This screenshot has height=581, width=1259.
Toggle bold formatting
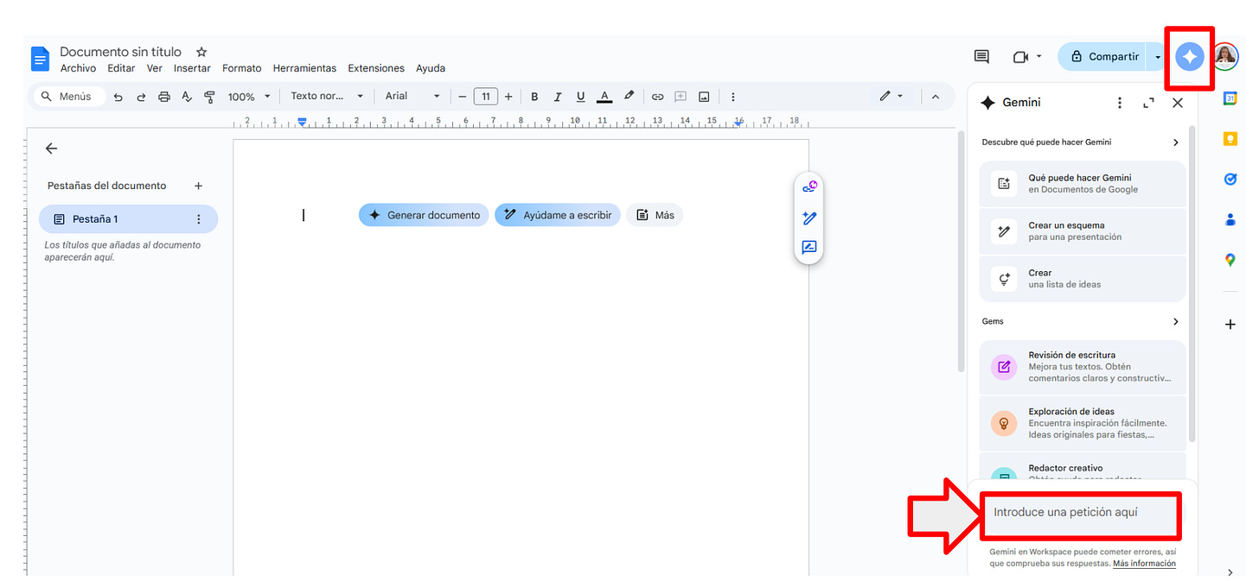(x=534, y=97)
